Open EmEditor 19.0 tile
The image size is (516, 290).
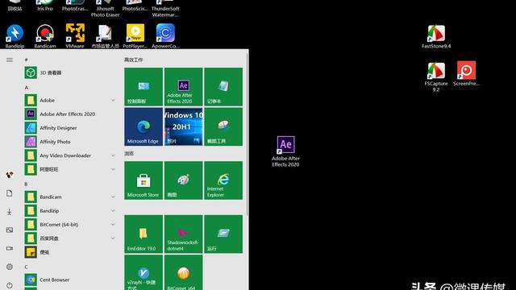click(144, 234)
